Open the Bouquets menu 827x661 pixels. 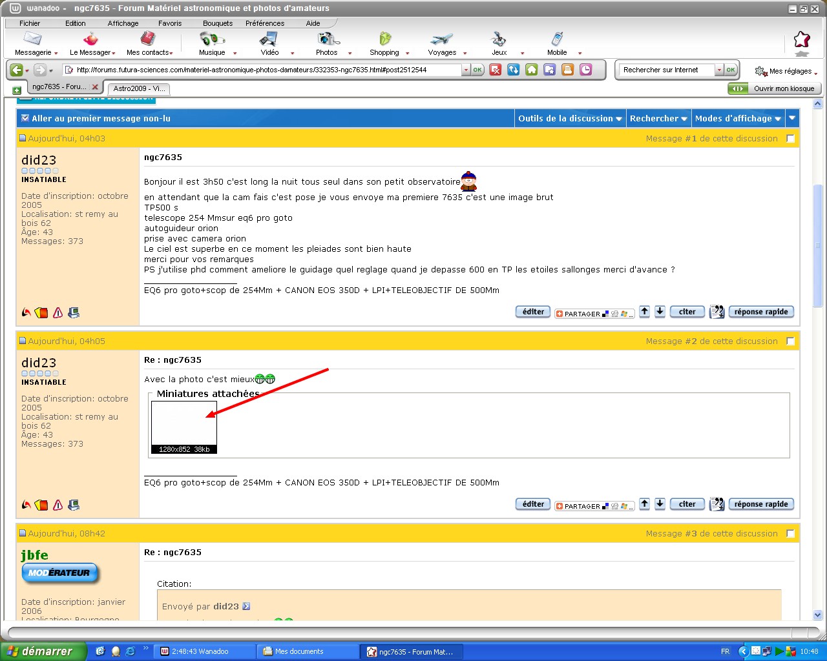218,23
